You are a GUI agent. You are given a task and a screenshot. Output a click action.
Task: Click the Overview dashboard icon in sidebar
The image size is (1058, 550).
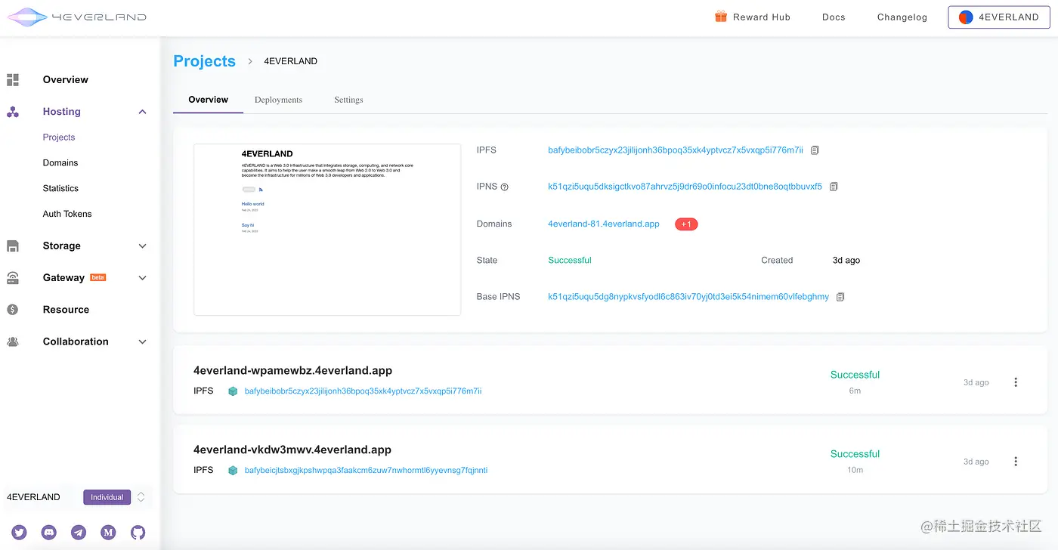click(x=13, y=79)
